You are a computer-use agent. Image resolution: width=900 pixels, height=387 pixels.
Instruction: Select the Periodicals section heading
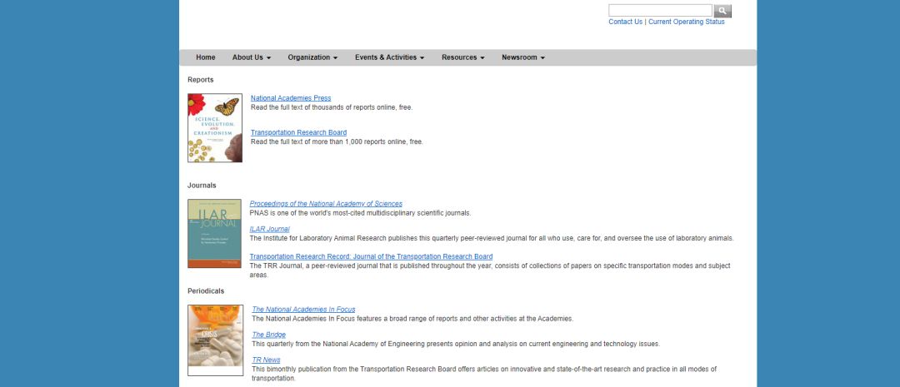tap(206, 290)
